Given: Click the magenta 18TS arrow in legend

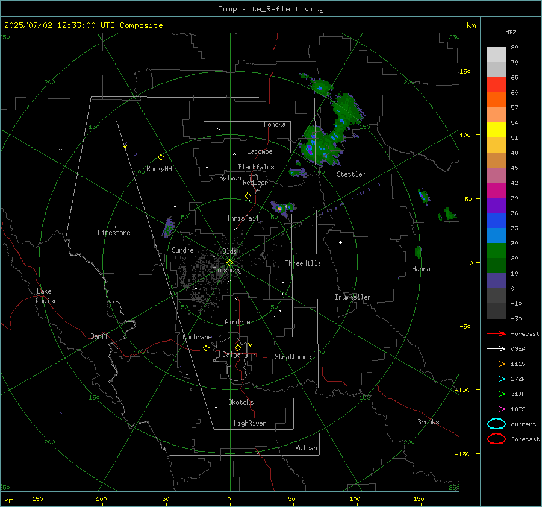Looking at the screenshot, I should click(496, 409).
